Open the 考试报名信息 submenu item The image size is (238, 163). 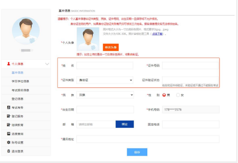[x=20, y=90]
